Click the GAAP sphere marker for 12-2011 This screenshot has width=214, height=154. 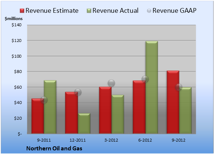(x=78, y=92)
